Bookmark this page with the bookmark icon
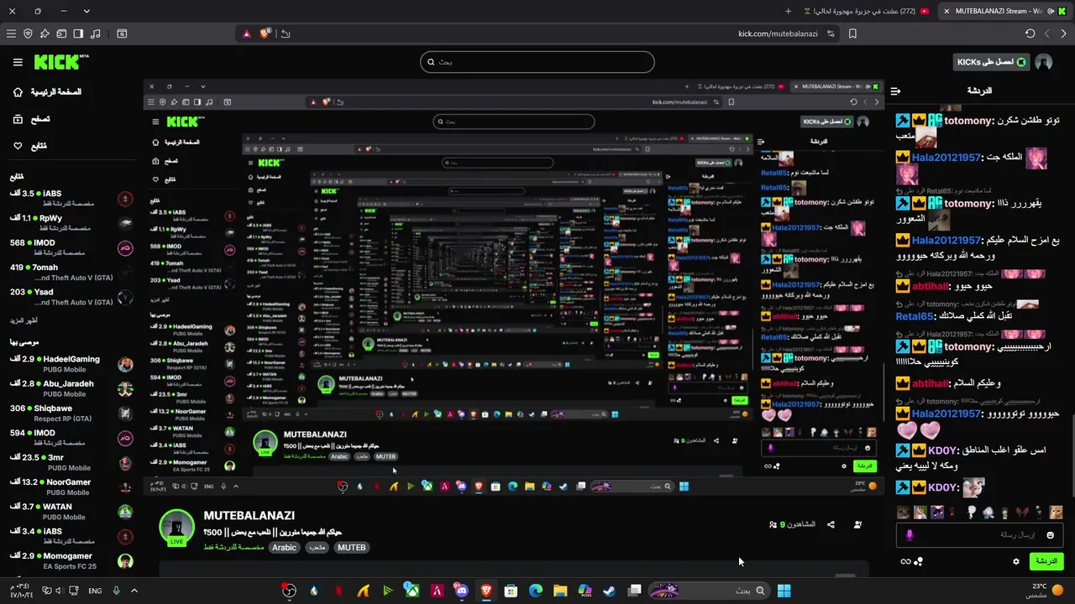Viewport: 1075px width, 604px height. pos(852,34)
